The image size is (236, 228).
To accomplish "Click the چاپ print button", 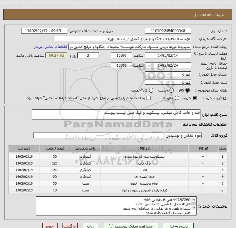I will coord(90,226).
